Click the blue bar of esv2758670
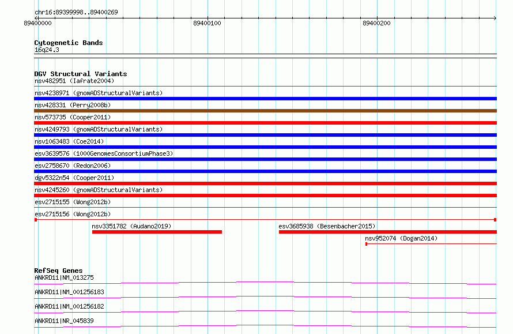This screenshot has height=334, width=513. tap(265, 171)
